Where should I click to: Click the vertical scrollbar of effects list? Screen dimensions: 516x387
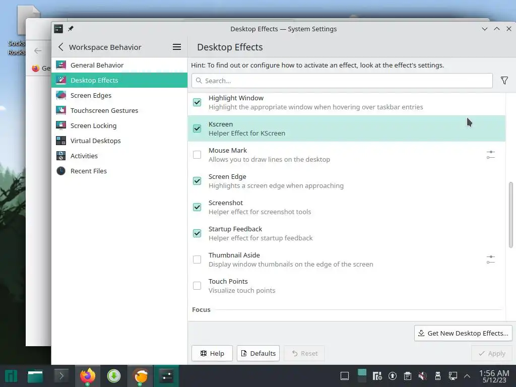point(511,215)
